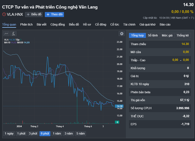Open the Tài chính tab
Screen dimensions: 195x141
pos(129,25)
